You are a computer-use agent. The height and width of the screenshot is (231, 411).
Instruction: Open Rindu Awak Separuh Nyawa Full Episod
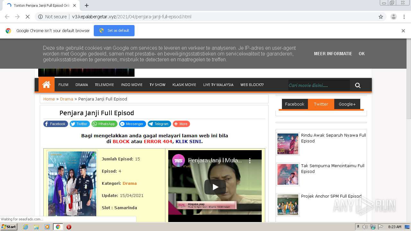[334, 138]
